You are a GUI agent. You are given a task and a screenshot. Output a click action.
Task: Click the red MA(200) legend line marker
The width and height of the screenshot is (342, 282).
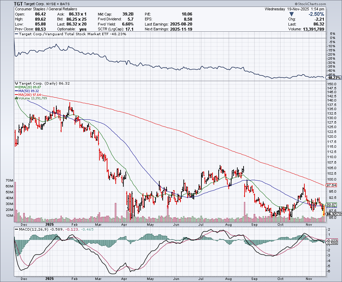point(16,95)
